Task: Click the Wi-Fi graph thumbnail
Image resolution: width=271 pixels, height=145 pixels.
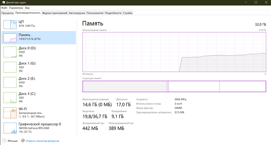Action: (10, 113)
